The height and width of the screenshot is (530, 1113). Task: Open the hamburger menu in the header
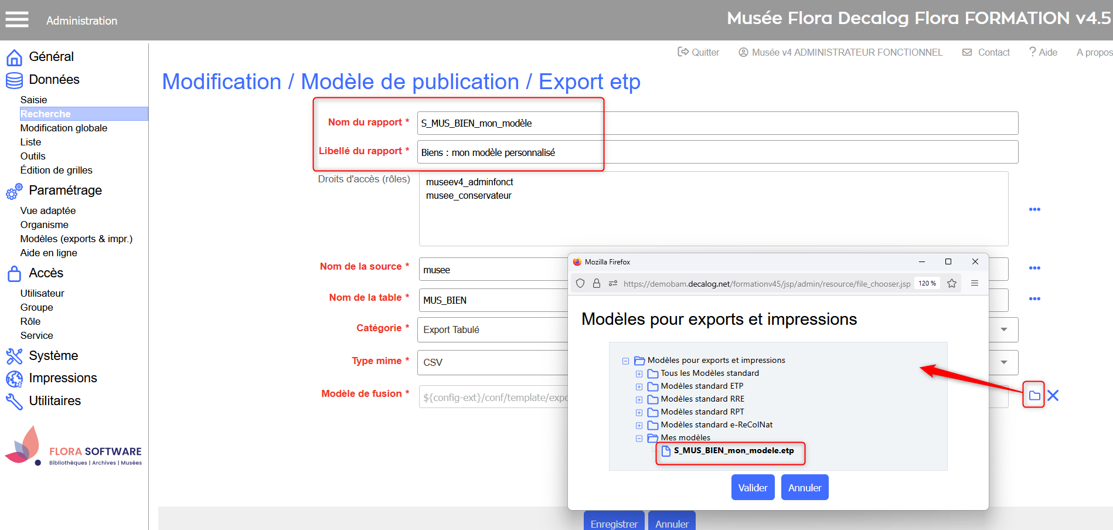coord(17,20)
